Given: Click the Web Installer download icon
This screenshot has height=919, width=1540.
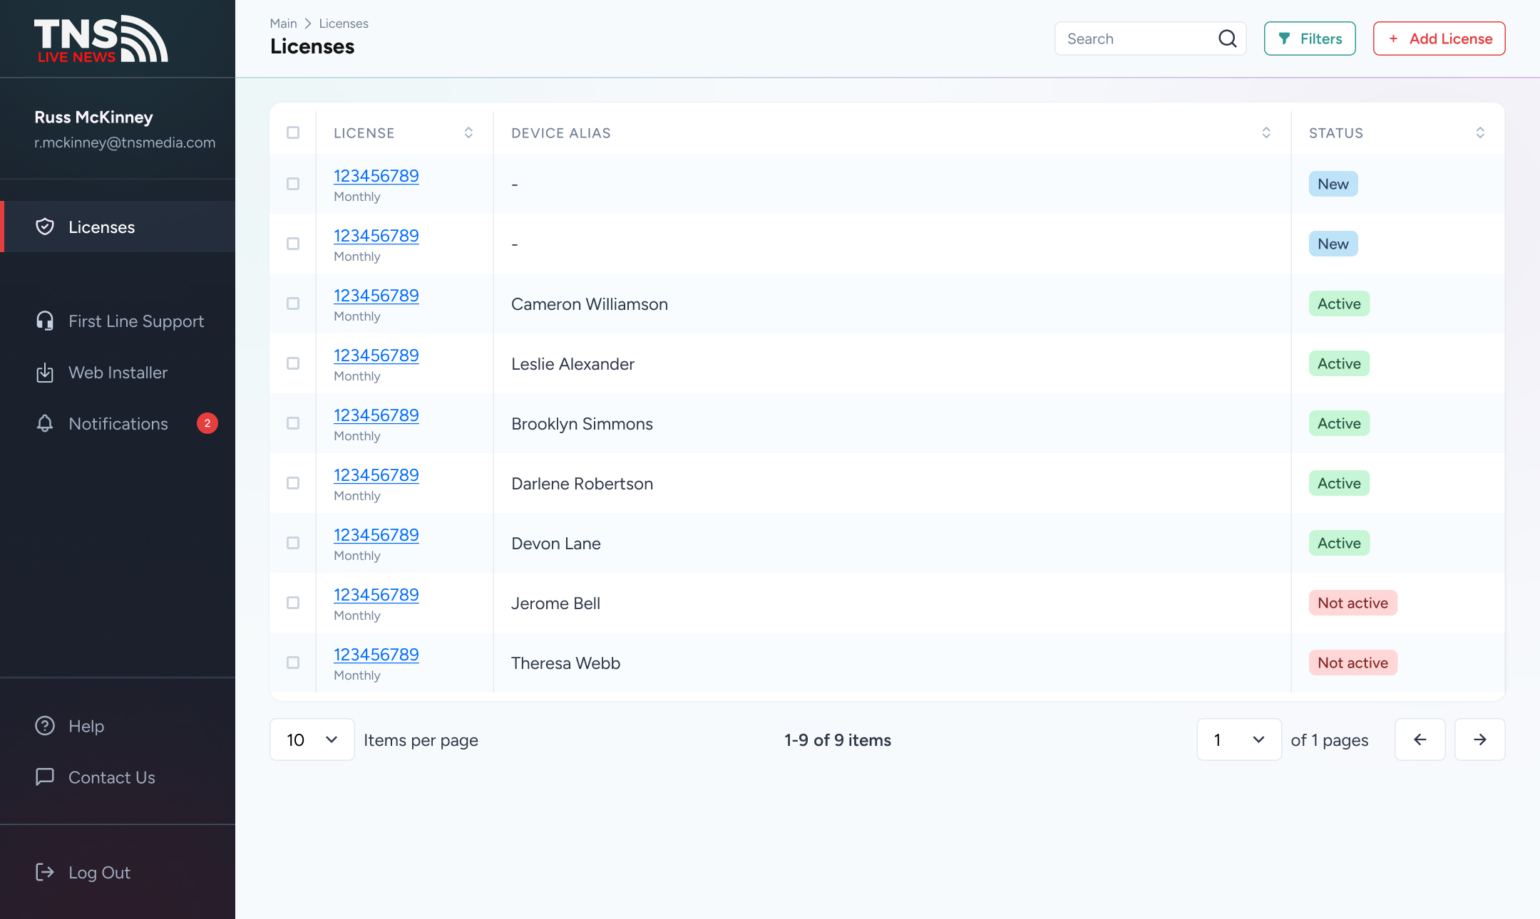Looking at the screenshot, I should pos(45,372).
